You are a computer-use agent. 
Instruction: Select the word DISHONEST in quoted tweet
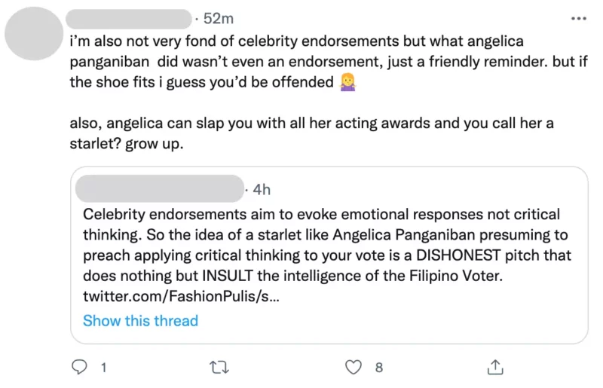coord(458,255)
